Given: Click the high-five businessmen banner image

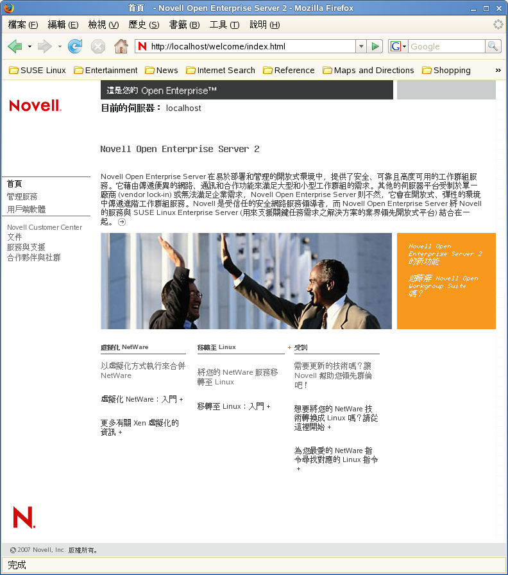Looking at the screenshot, I should (x=246, y=281).
